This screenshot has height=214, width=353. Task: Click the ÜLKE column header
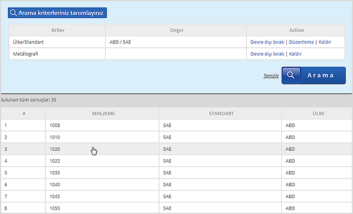317,113
